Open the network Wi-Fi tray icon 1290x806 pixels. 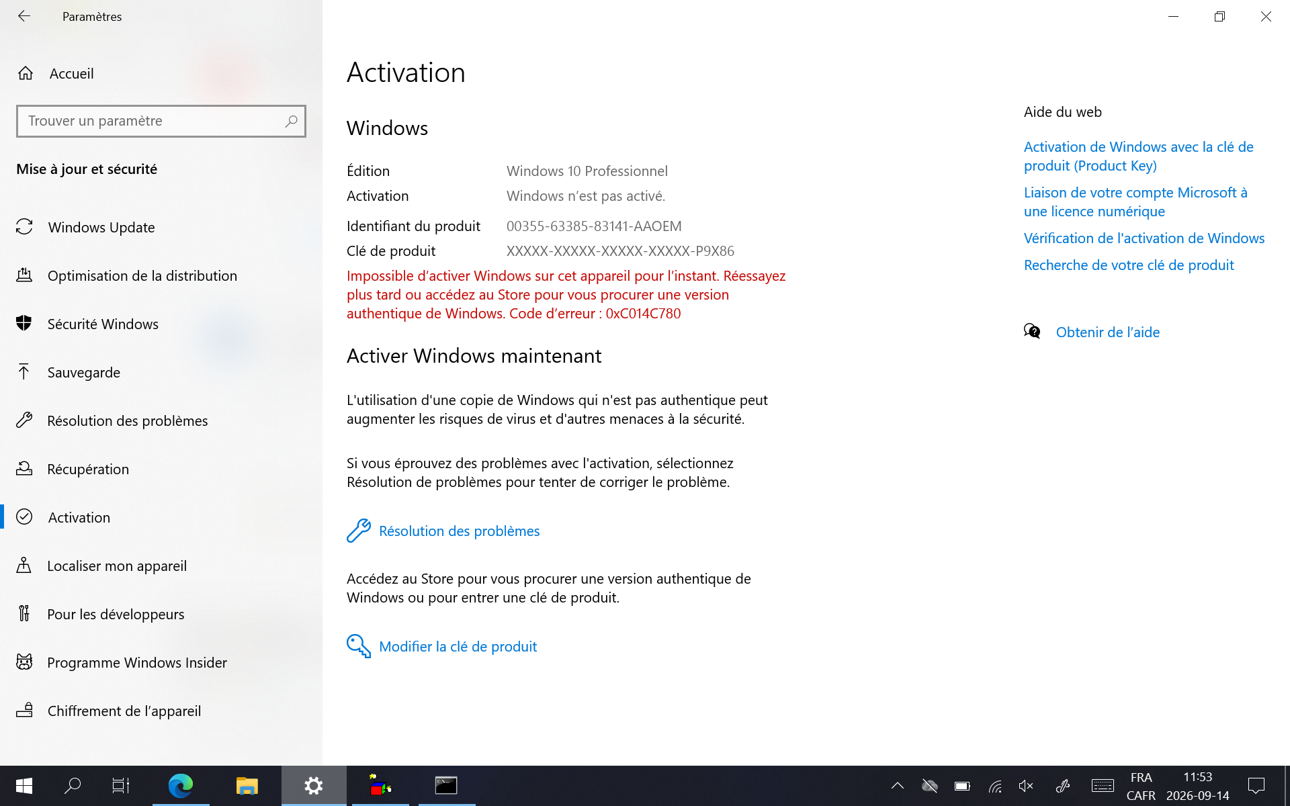pos(995,786)
